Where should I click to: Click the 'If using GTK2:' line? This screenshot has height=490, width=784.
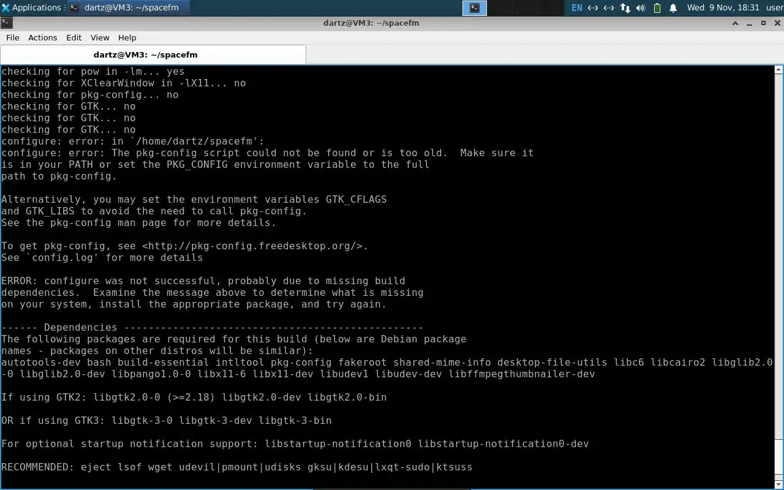(x=194, y=398)
